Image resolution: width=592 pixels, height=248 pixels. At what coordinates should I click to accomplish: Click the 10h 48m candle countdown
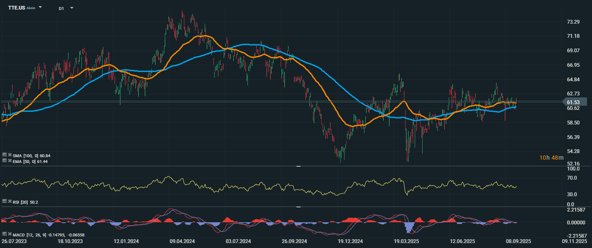[x=551, y=158]
